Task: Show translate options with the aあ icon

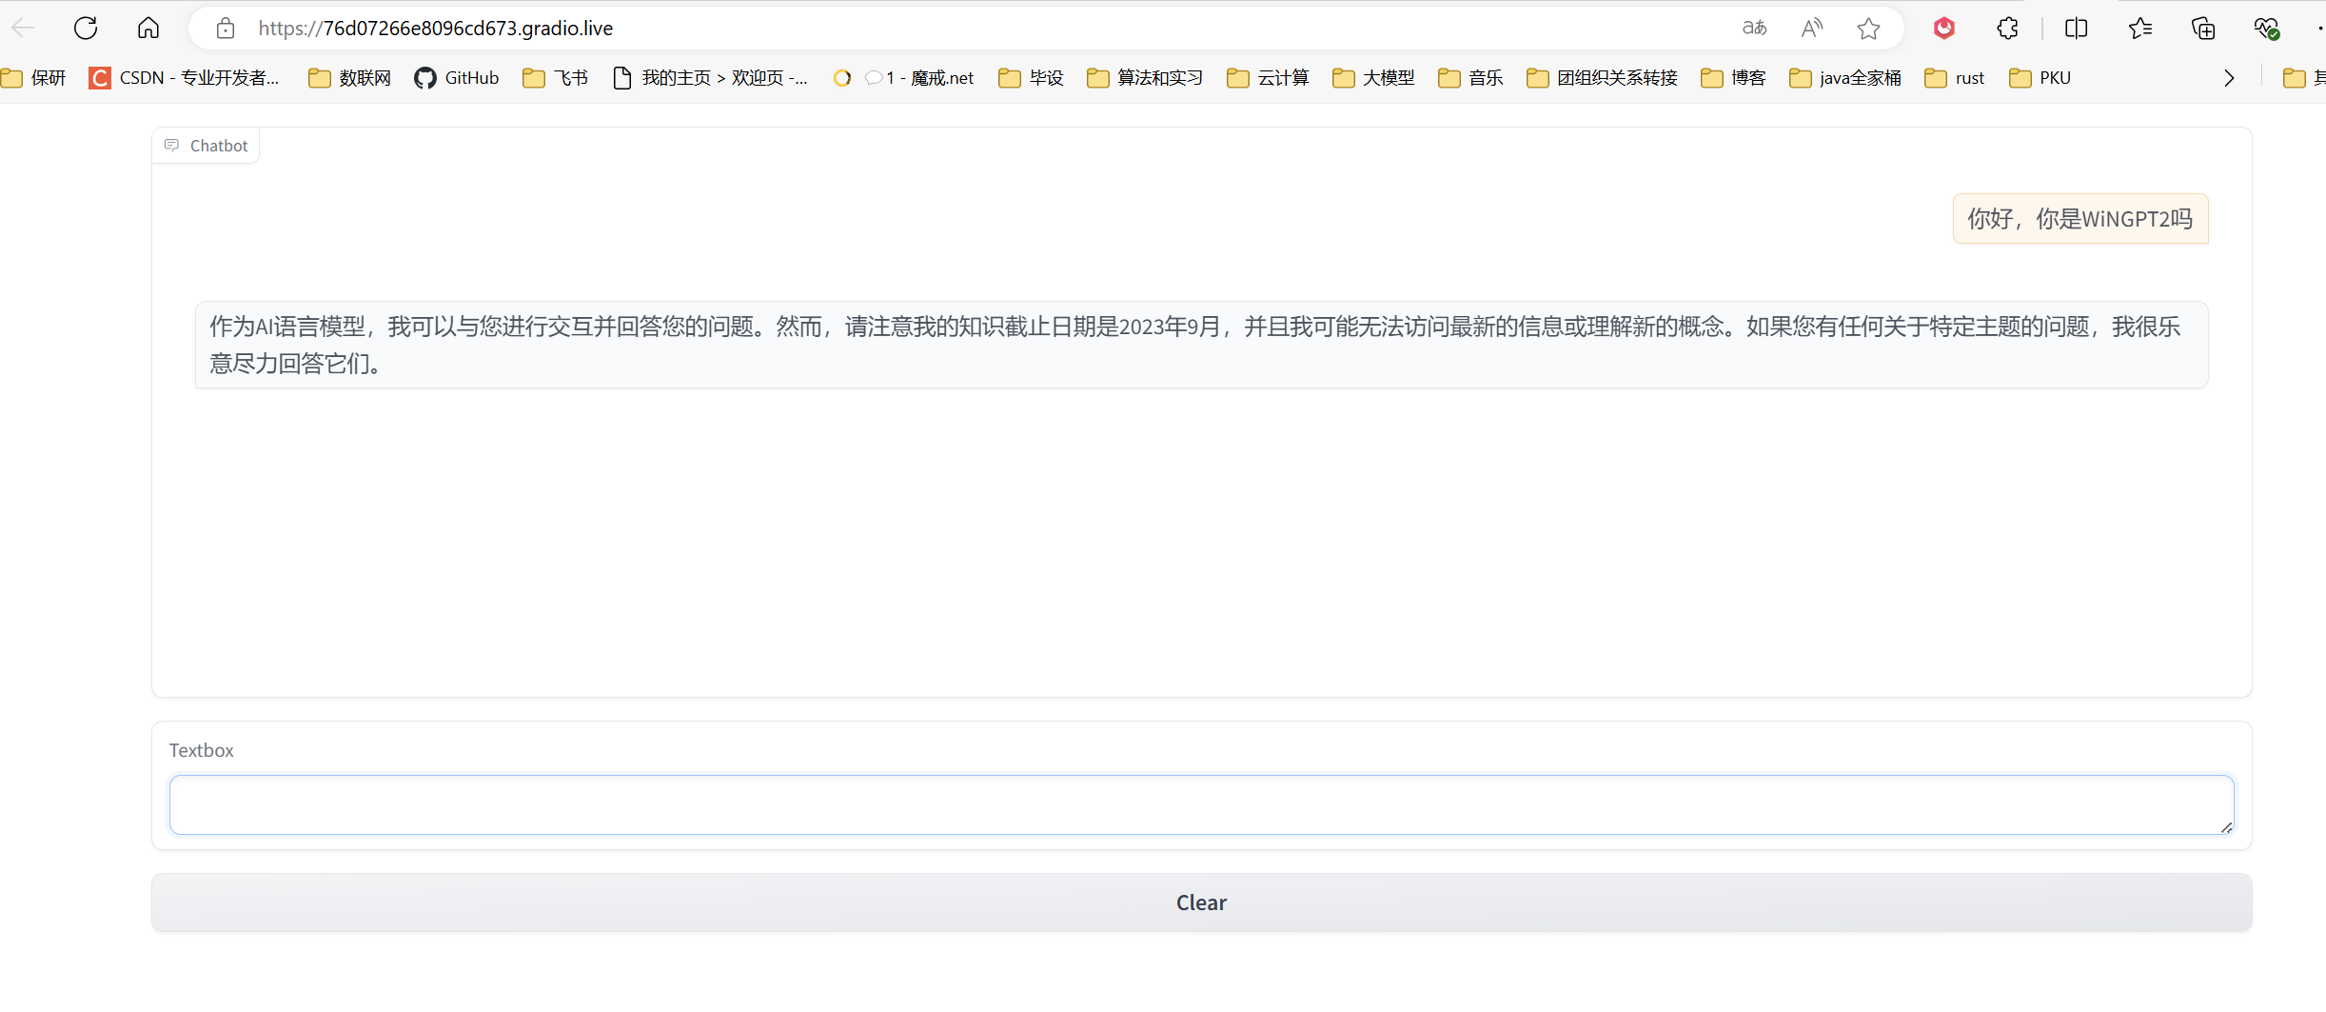Action: coord(1754,28)
